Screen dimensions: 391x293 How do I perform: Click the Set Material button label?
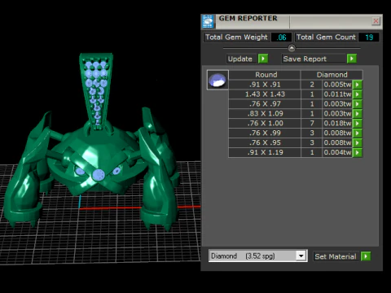pyautogui.click(x=336, y=256)
